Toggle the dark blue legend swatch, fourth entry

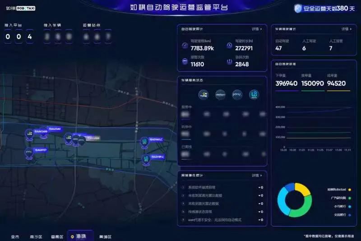pyautogui.click(x=349, y=215)
